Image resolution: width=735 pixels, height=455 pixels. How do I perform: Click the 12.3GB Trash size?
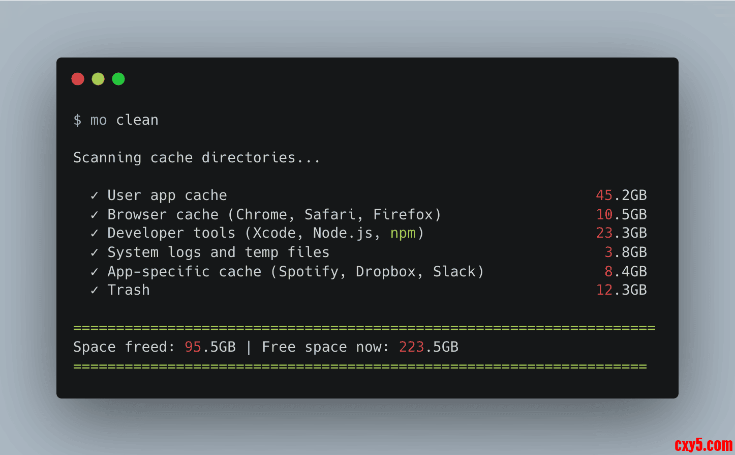pyautogui.click(x=621, y=290)
